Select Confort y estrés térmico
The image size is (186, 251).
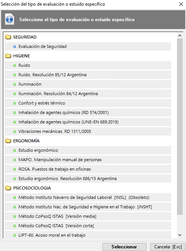coord(88,103)
